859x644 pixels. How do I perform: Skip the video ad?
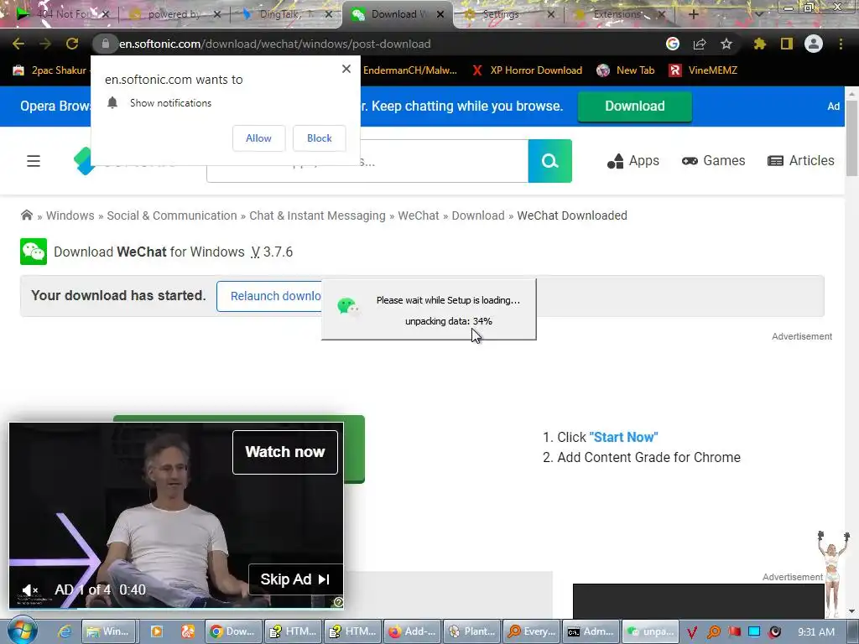click(x=295, y=579)
